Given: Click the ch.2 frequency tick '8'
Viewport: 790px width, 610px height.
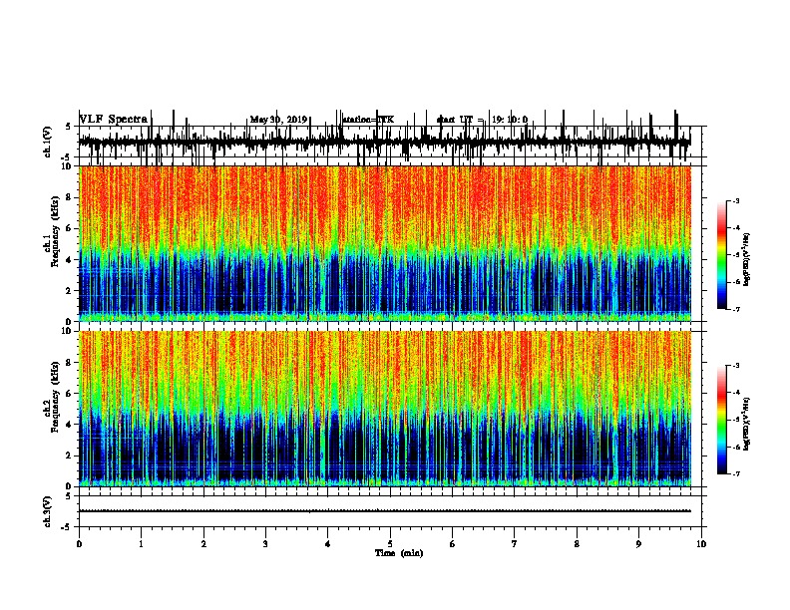Looking at the screenshot, I should 70,363.
